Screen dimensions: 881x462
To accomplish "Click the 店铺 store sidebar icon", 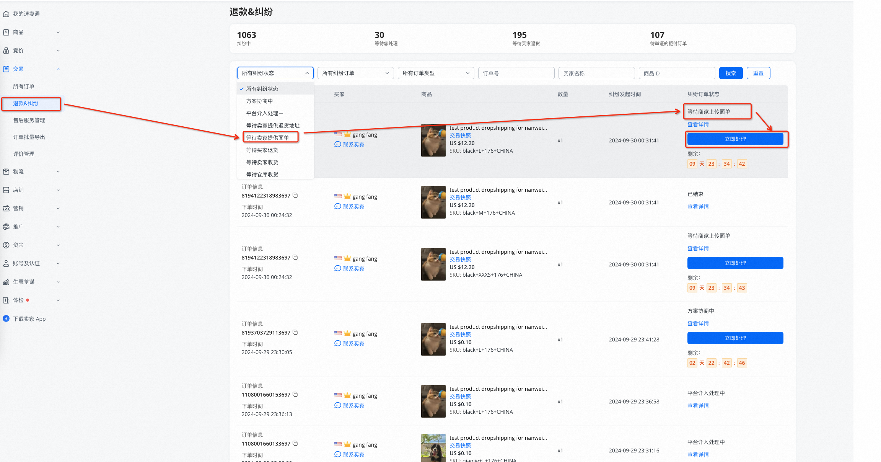I will 6,190.
